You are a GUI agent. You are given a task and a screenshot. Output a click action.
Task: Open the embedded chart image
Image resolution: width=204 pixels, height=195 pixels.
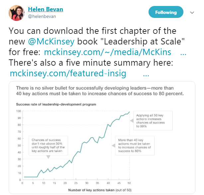tap(102, 138)
